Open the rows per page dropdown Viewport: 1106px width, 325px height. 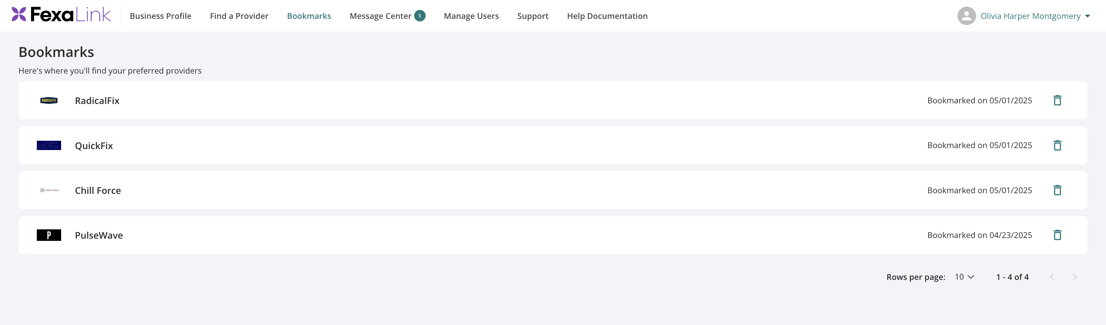pyautogui.click(x=964, y=277)
